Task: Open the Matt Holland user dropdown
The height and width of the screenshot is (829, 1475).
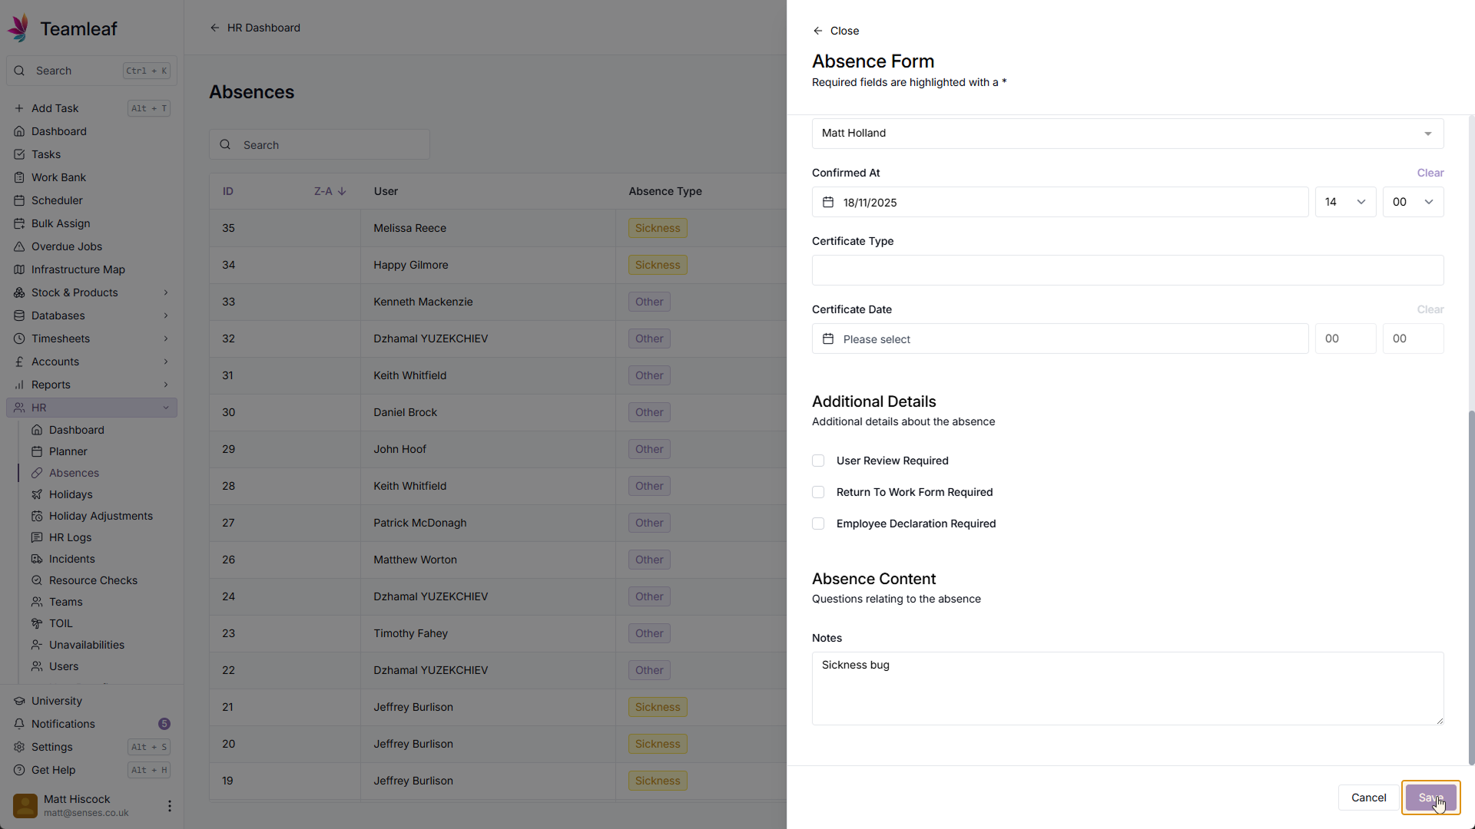Action: (x=1127, y=134)
